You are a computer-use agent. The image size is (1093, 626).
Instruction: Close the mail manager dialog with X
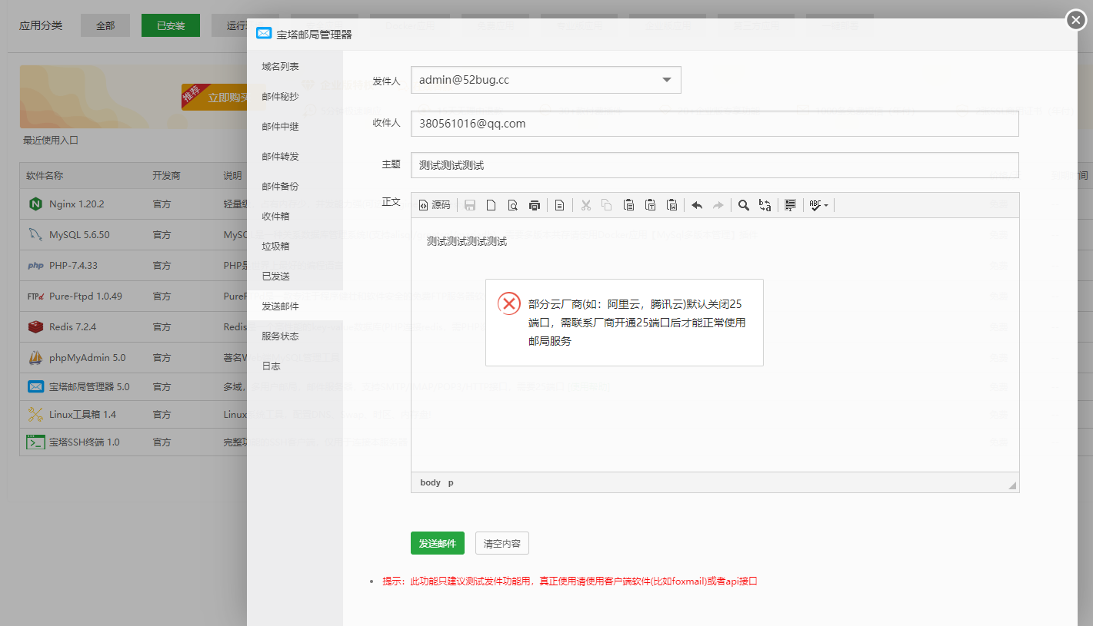1076,21
